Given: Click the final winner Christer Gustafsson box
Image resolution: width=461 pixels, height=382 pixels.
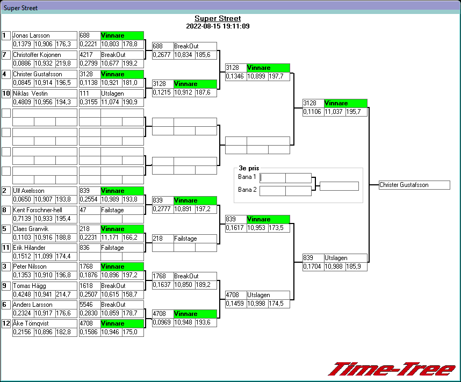Looking at the screenshot, I should coord(414,185).
